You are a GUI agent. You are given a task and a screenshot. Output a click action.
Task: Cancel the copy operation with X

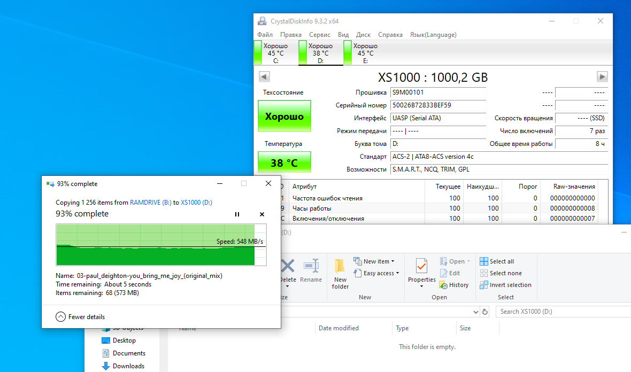pyautogui.click(x=262, y=214)
